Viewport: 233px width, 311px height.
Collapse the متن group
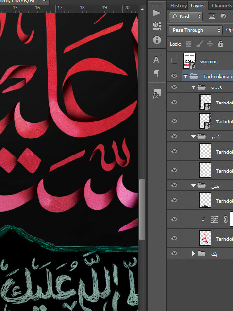[x=193, y=186]
